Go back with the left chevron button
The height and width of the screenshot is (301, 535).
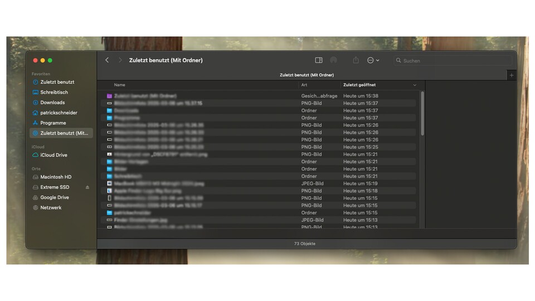pyautogui.click(x=107, y=60)
